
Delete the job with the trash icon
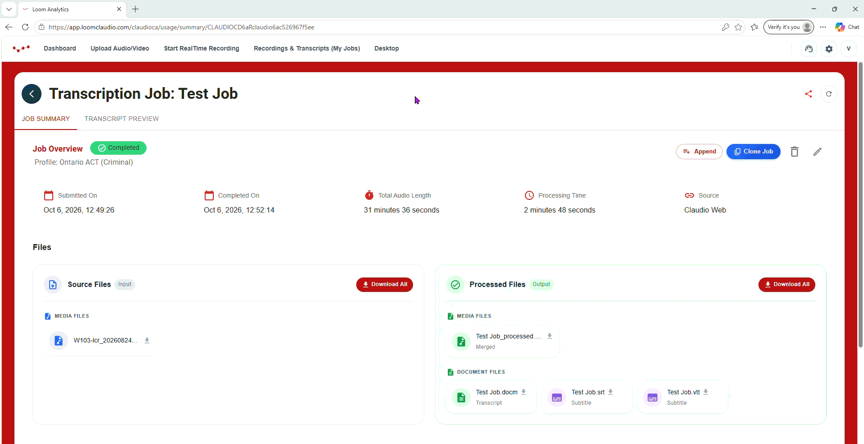795,152
